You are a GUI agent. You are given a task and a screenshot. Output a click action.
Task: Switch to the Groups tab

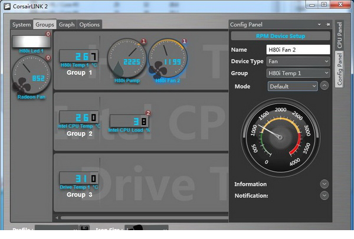(x=45, y=24)
